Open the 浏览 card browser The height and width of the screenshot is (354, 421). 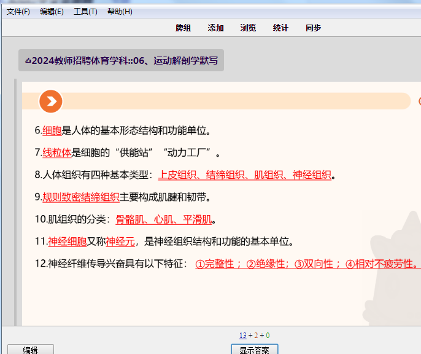tap(248, 28)
